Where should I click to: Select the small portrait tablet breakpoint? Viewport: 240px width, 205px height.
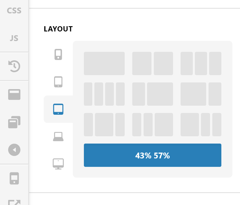(58, 82)
